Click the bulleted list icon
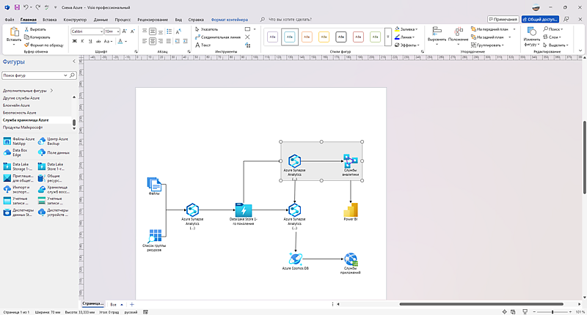587x315 pixels. (169, 31)
